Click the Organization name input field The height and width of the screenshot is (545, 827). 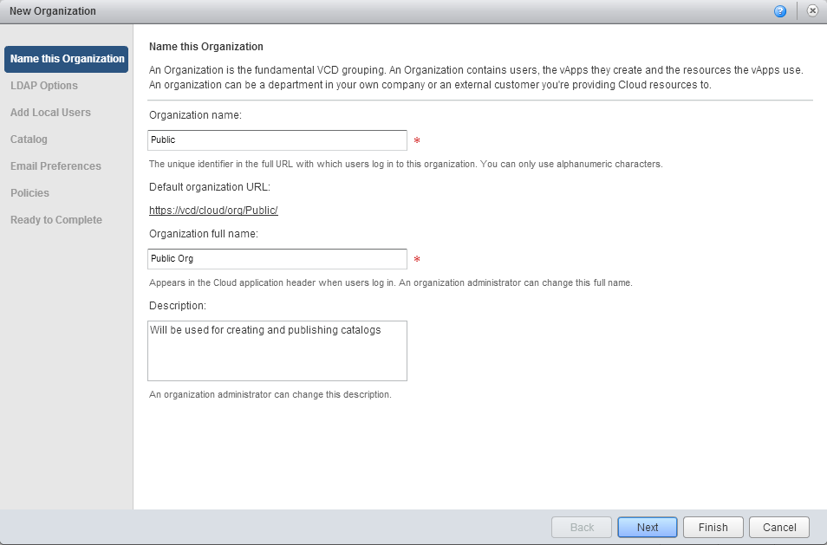(x=277, y=140)
